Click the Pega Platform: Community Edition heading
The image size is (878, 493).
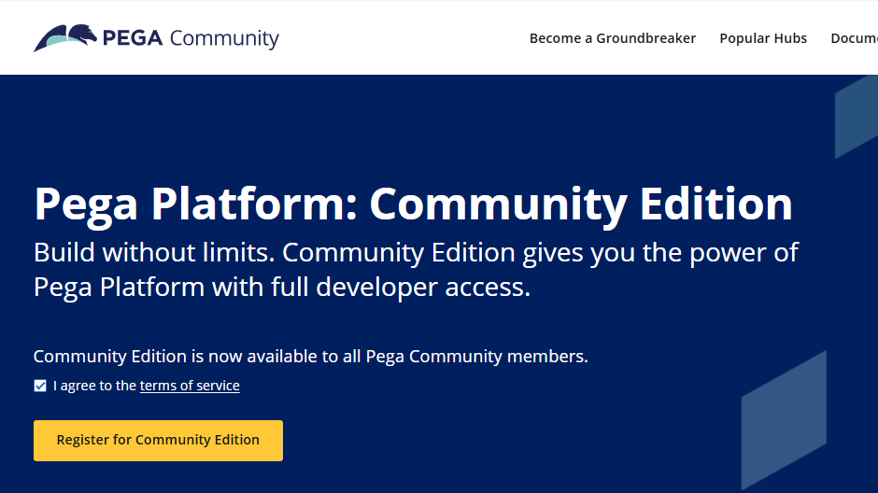(x=412, y=204)
